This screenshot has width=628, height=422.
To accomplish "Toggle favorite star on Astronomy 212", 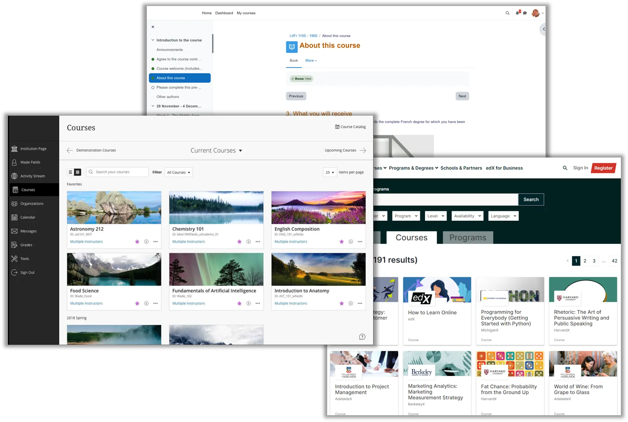I will click(x=137, y=242).
